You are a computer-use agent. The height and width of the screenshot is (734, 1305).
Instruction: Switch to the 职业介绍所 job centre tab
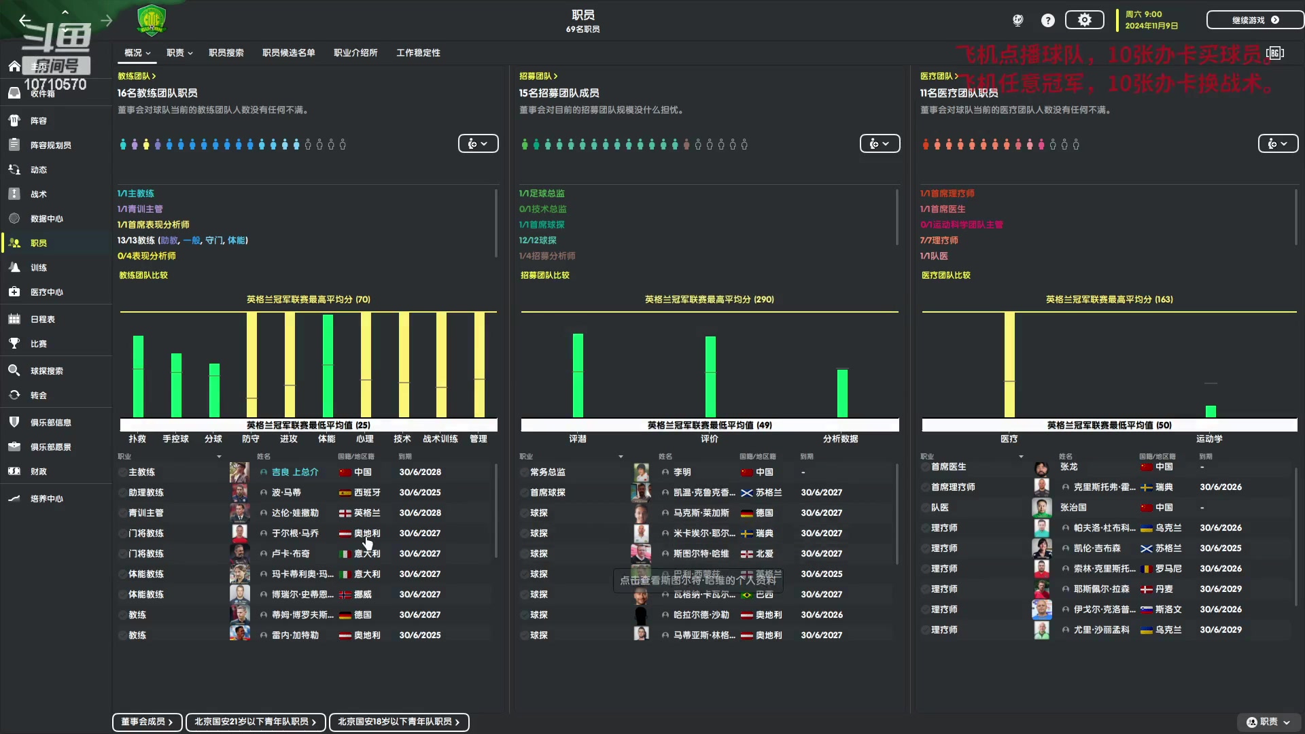[355, 53]
